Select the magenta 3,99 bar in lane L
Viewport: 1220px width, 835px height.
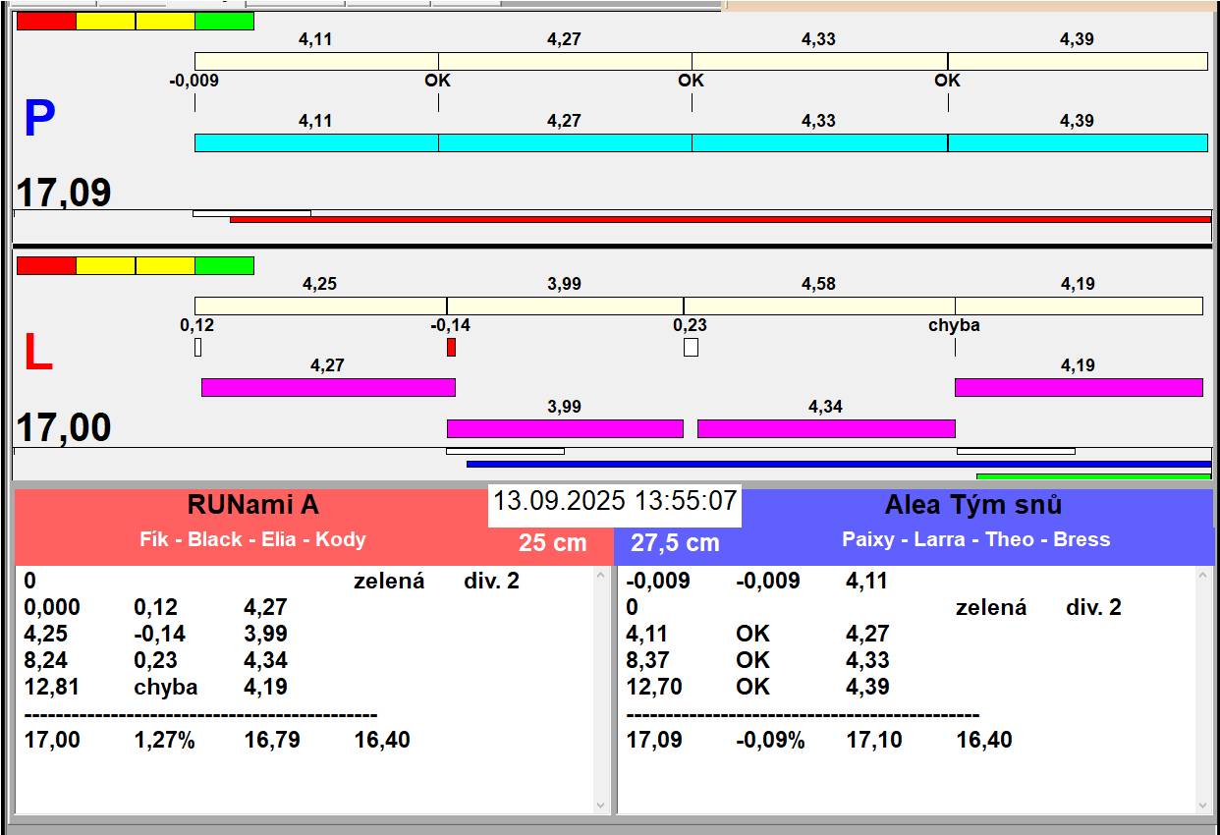coord(565,428)
